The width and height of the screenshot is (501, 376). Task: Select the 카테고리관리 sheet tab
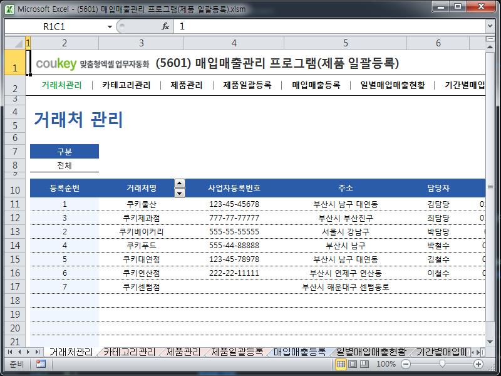click(129, 352)
